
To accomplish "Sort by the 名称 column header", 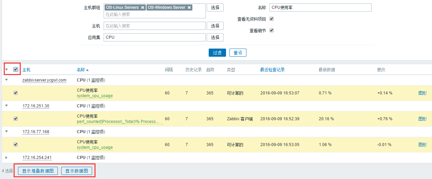I will coord(81,70).
